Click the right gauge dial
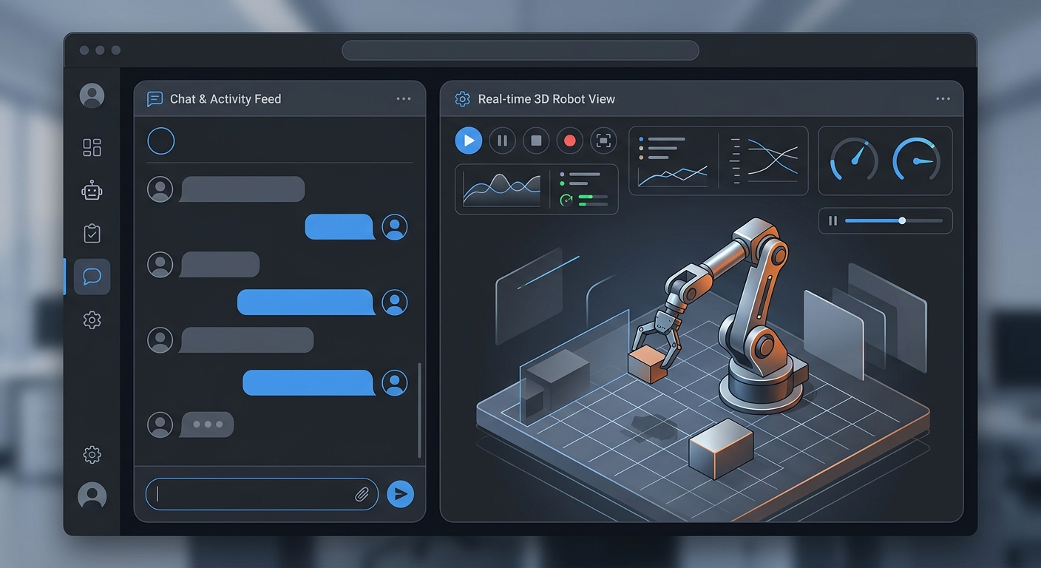Screen dimensions: 1041x568 point(917,160)
